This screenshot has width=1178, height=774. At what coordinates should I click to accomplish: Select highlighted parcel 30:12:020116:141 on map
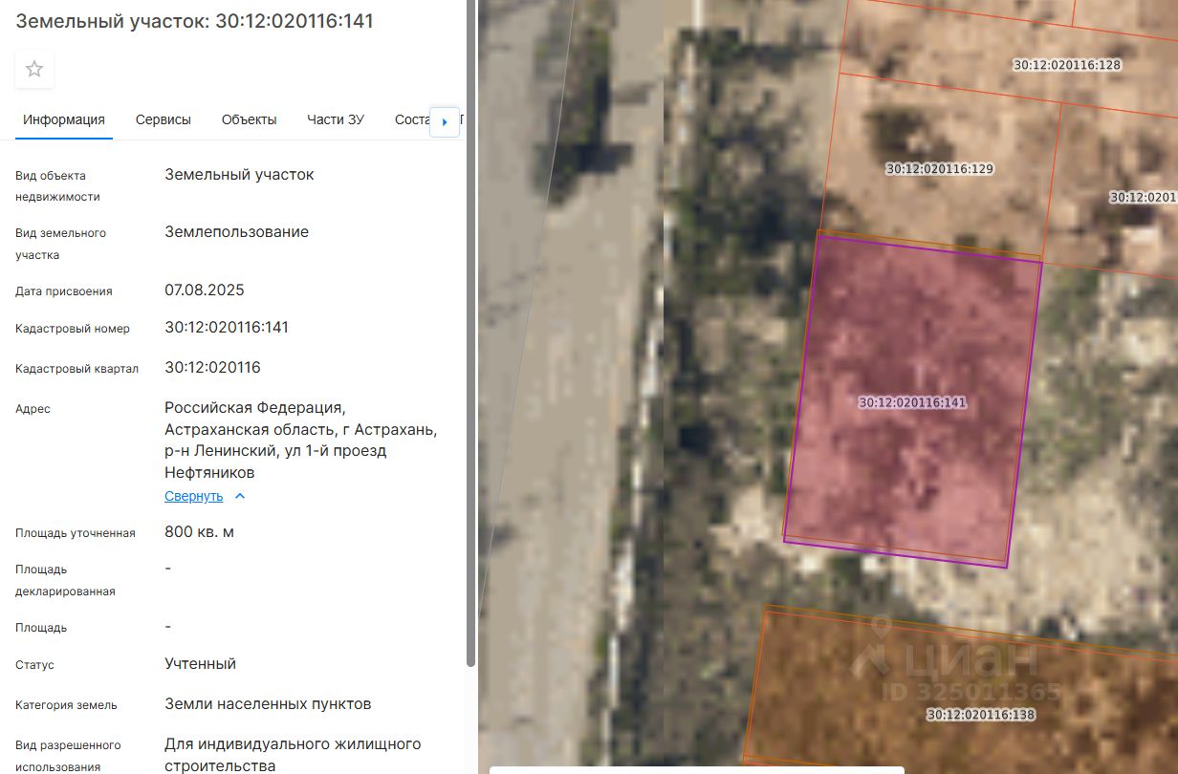[x=912, y=402]
